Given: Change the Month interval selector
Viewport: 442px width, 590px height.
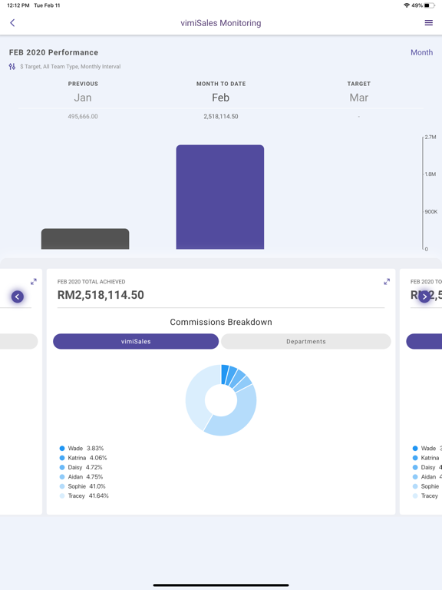Looking at the screenshot, I should (x=421, y=52).
